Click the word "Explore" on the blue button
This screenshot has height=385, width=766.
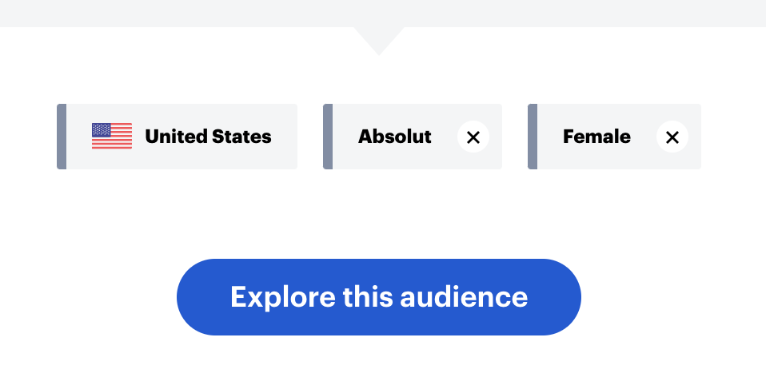283,298
